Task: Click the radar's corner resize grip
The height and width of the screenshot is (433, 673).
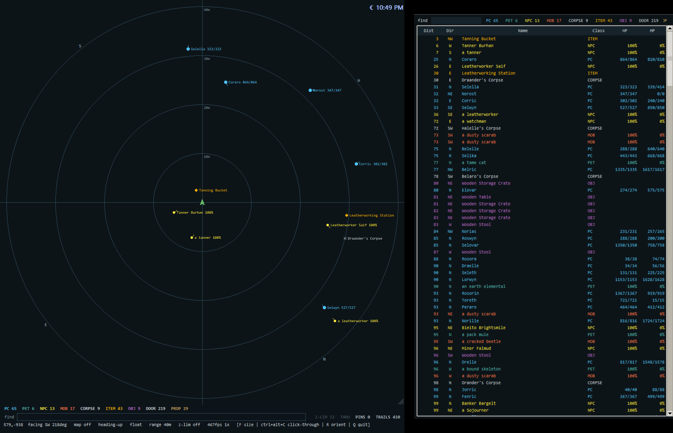Action: point(401,401)
